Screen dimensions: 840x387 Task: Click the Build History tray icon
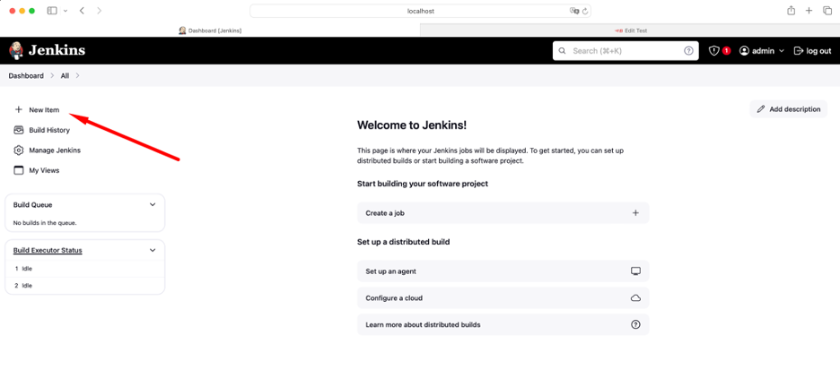coord(18,130)
